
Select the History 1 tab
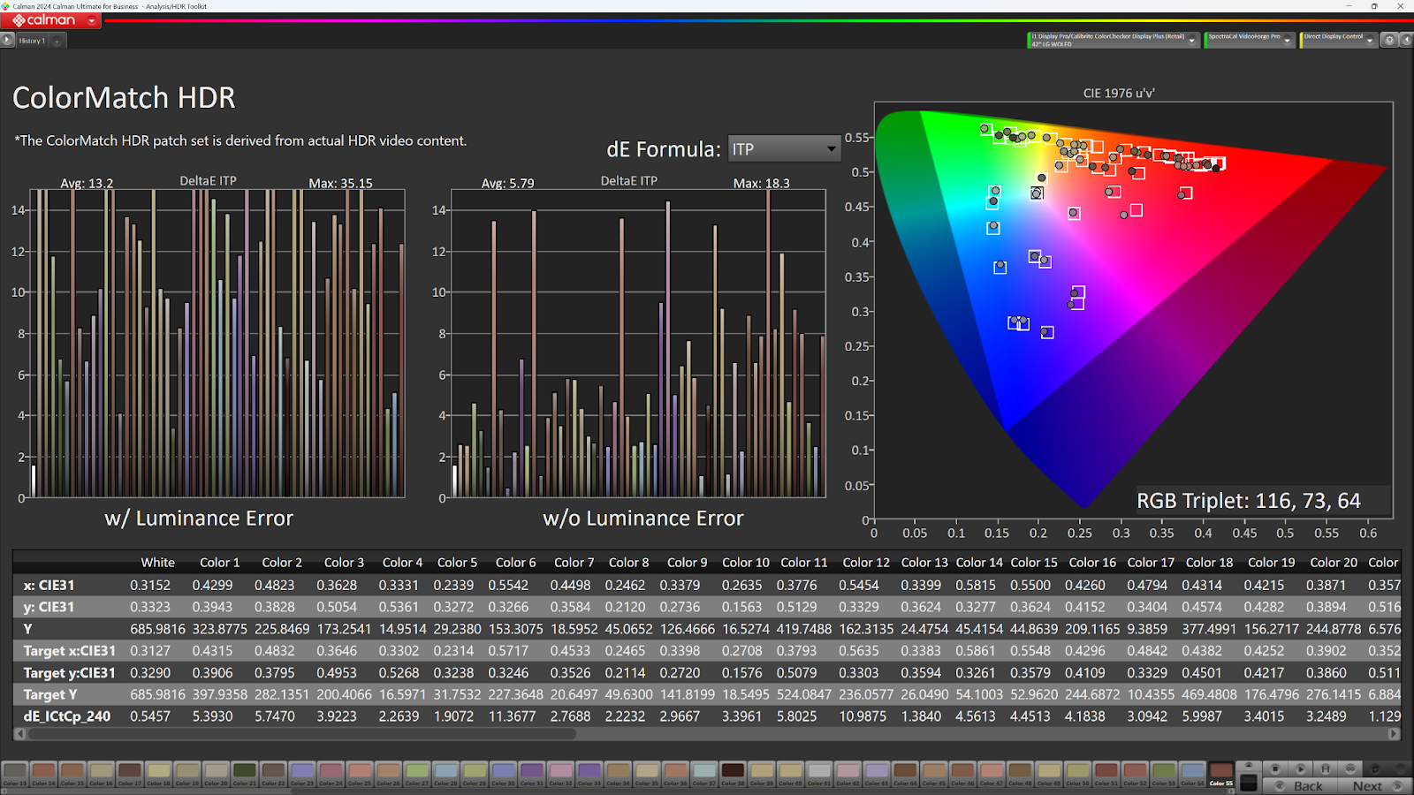coord(32,41)
